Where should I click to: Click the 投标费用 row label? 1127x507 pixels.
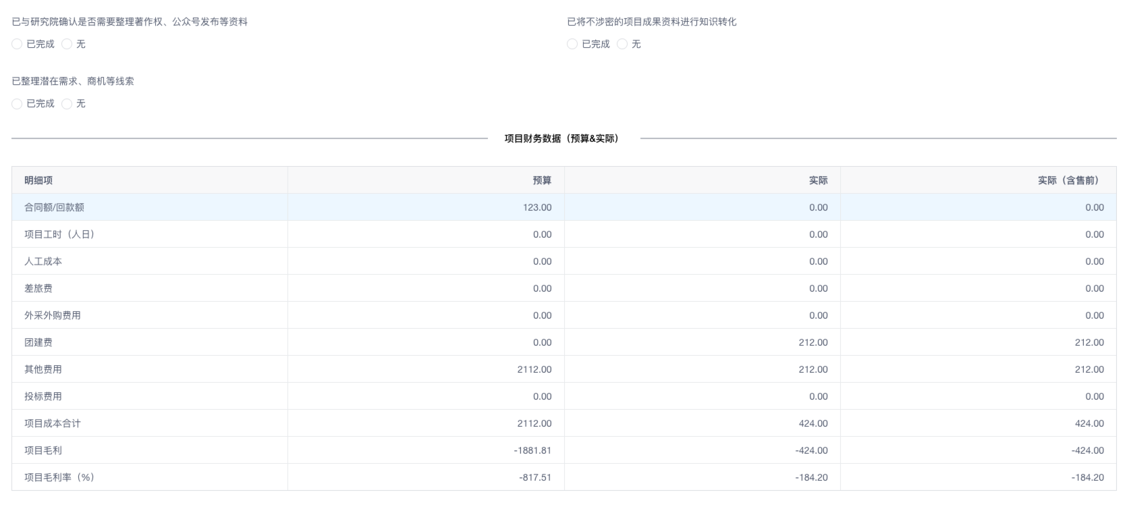click(x=43, y=396)
